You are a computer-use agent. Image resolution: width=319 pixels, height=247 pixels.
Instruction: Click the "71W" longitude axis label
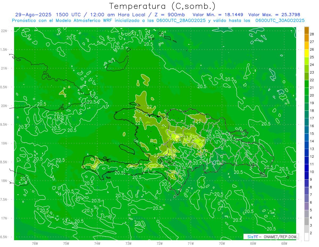(x=191, y=243)
